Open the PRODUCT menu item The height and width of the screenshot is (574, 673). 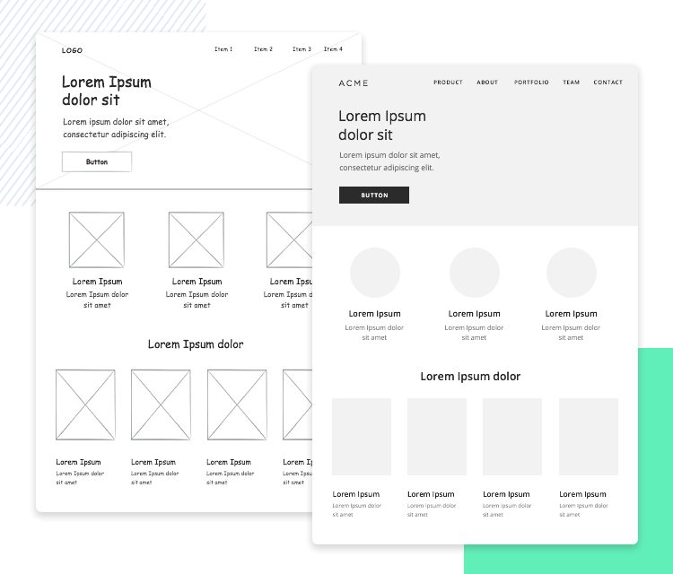[448, 83]
